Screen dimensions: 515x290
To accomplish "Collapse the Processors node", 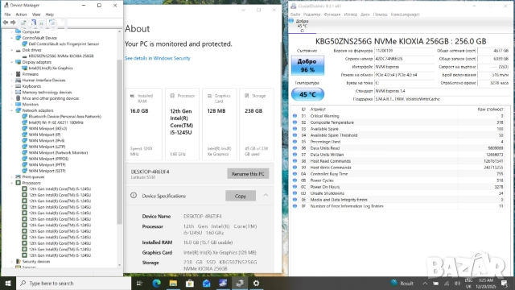I will (12, 183).
